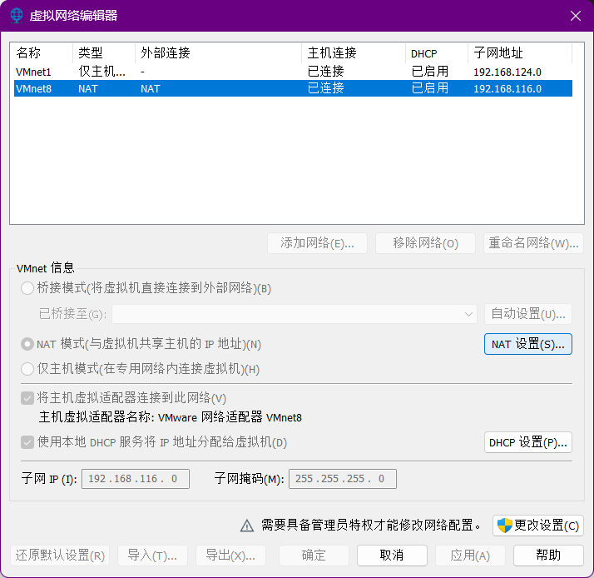The width and height of the screenshot is (594, 578).
Task: Open NAT 设置(S)... dialog
Action: [x=528, y=344]
